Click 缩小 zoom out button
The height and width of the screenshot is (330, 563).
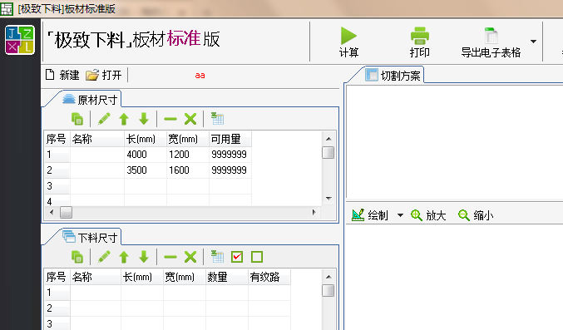pyautogui.click(x=476, y=215)
